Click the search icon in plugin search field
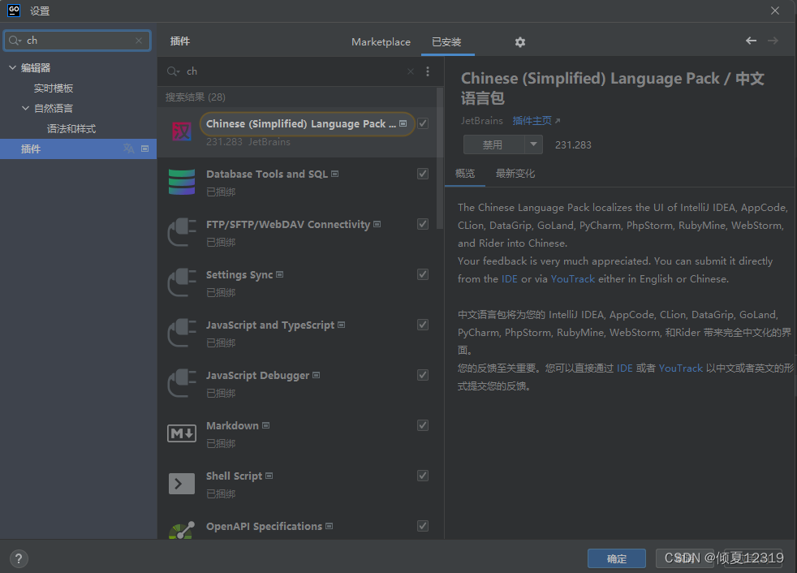Viewport: 797px width, 573px height. pyautogui.click(x=174, y=71)
